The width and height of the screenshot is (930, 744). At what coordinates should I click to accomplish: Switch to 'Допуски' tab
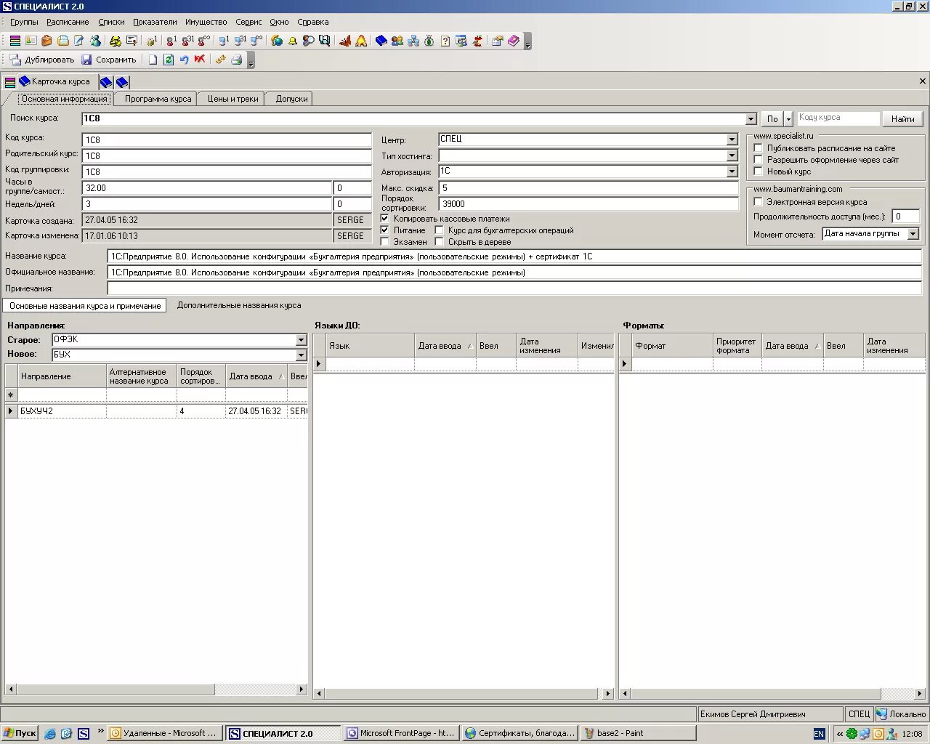tap(291, 99)
